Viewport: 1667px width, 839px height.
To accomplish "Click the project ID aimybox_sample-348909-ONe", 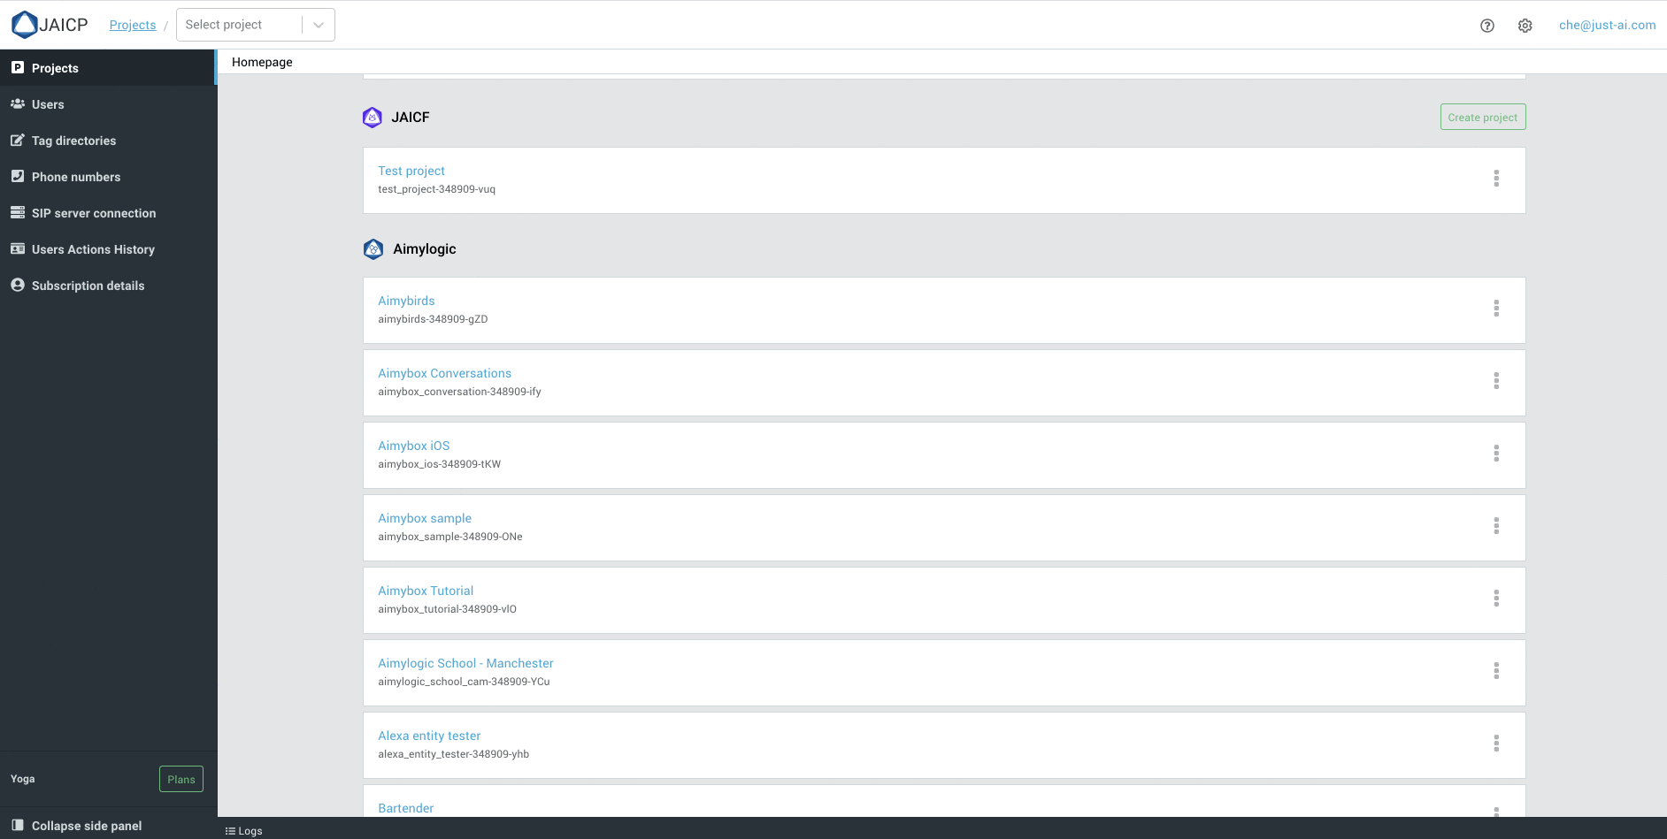I will pyautogui.click(x=449, y=537).
